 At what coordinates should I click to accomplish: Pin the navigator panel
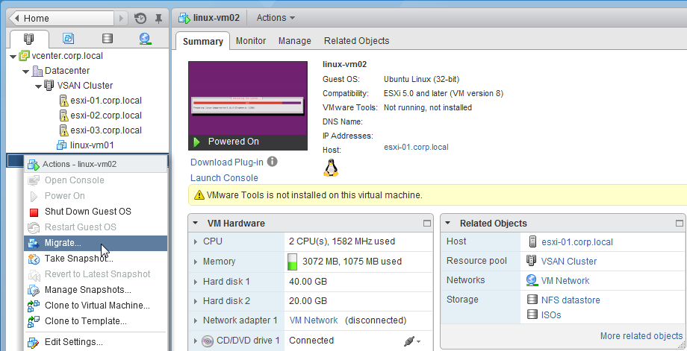coord(158,19)
